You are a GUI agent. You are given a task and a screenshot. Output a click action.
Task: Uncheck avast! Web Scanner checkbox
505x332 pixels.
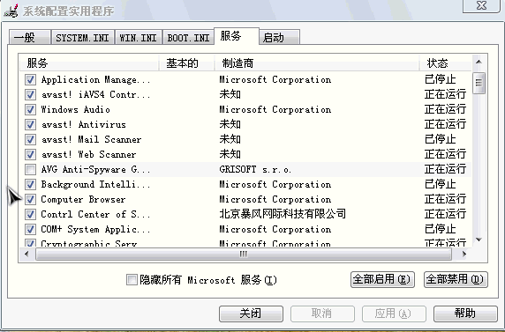point(30,154)
